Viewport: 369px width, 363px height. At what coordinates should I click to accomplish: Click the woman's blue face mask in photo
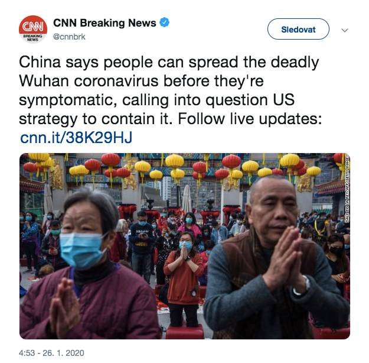click(82, 250)
